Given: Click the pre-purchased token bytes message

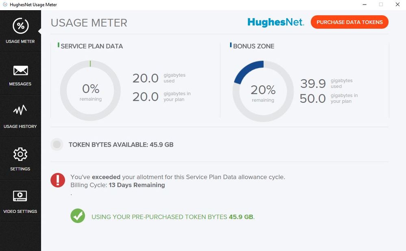Looking at the screenshot, I should click(173, 217).
